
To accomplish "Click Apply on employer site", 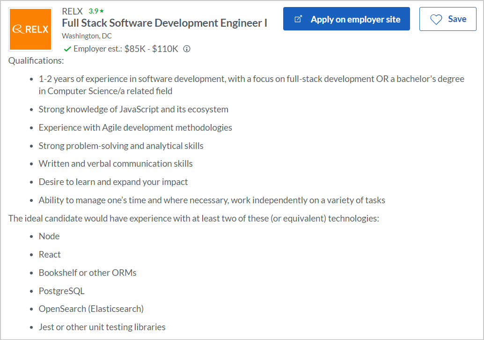I will [346, 19].
